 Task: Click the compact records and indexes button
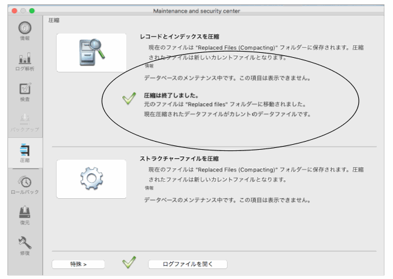[x=91, y=52]
